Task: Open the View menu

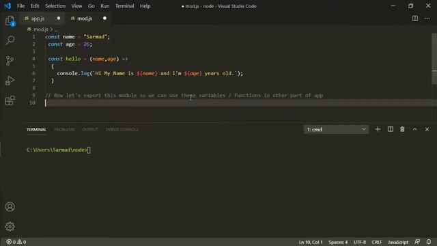Action: pos(76,6)
